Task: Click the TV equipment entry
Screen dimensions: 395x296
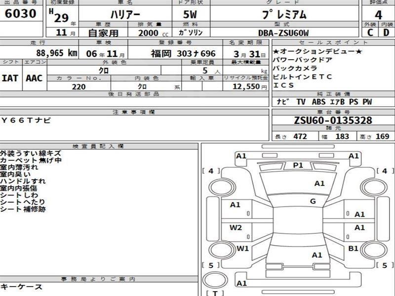Action: click(301, 102)
